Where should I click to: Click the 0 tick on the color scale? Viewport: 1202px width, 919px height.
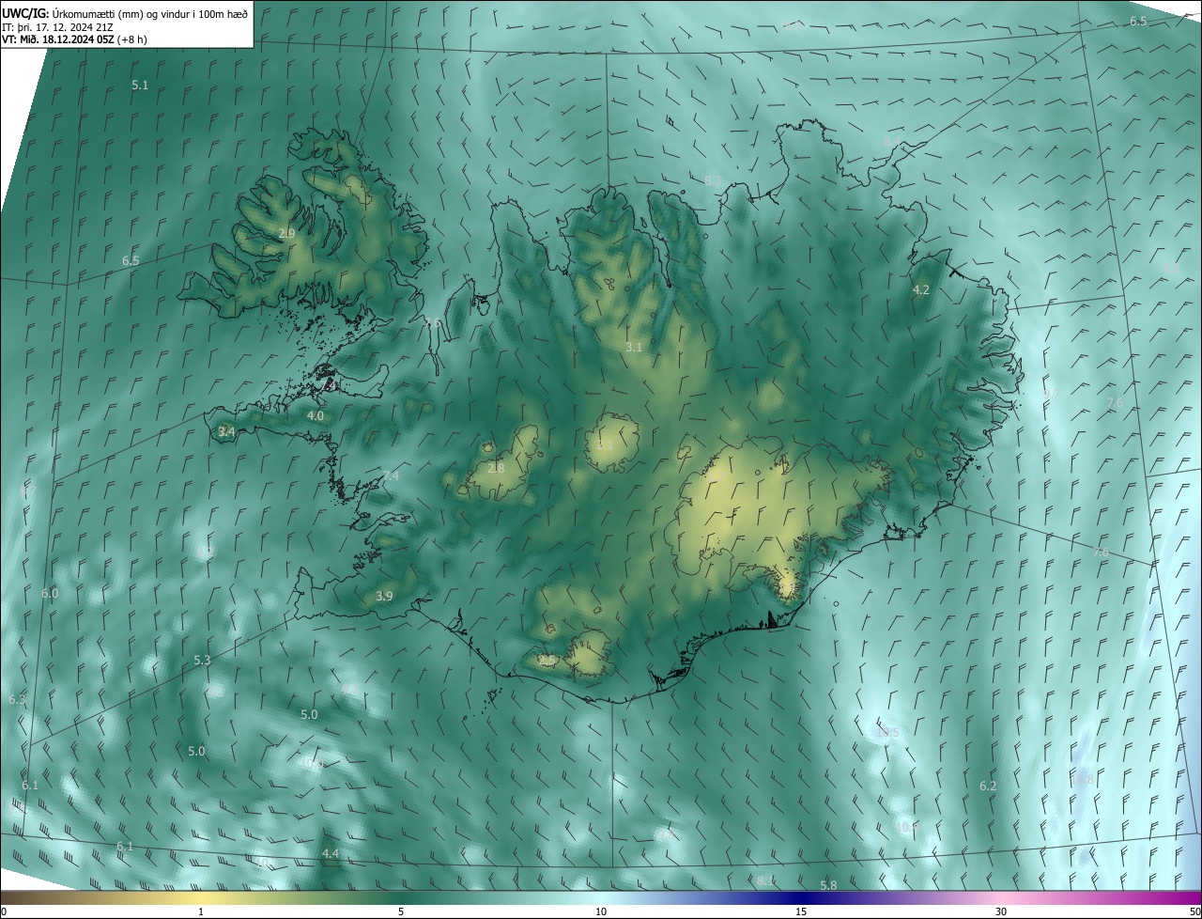pyautogui.click(x=4, y=912)
